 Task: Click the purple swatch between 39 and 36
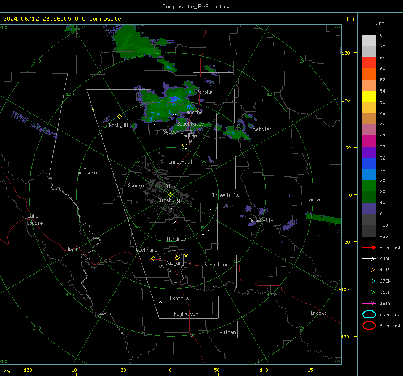(369, 152)
